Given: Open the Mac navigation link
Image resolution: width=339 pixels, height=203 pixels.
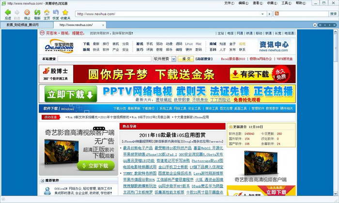Looking at the screenshot, I should (199, 44).
